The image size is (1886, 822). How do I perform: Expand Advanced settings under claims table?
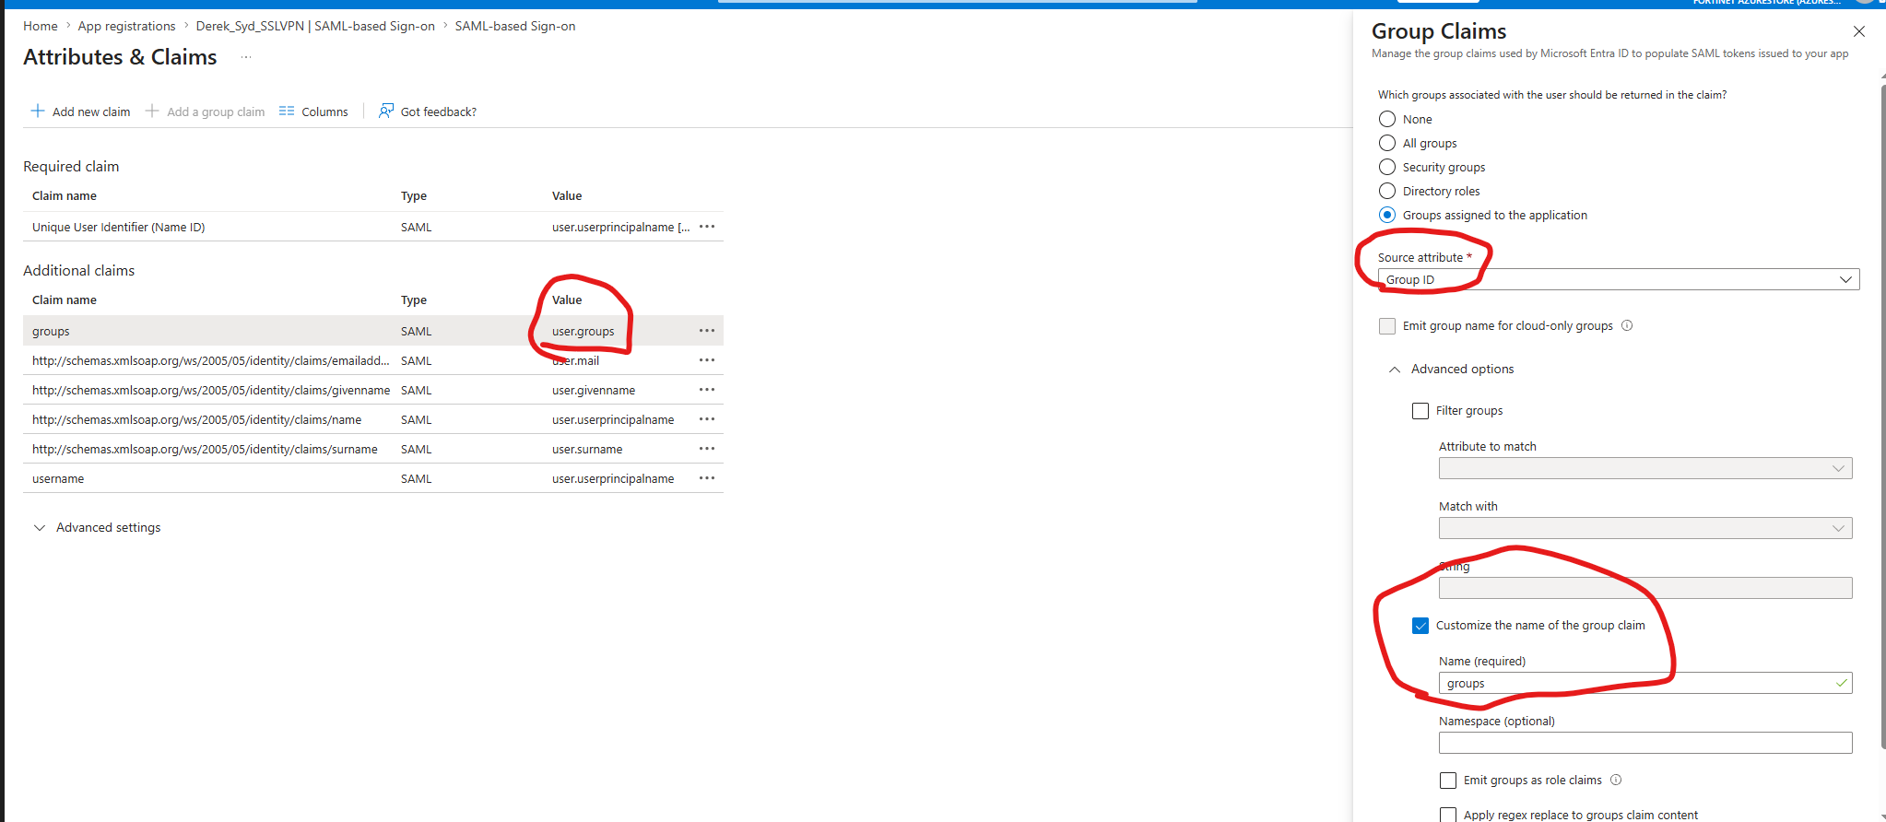pos(40,528)
